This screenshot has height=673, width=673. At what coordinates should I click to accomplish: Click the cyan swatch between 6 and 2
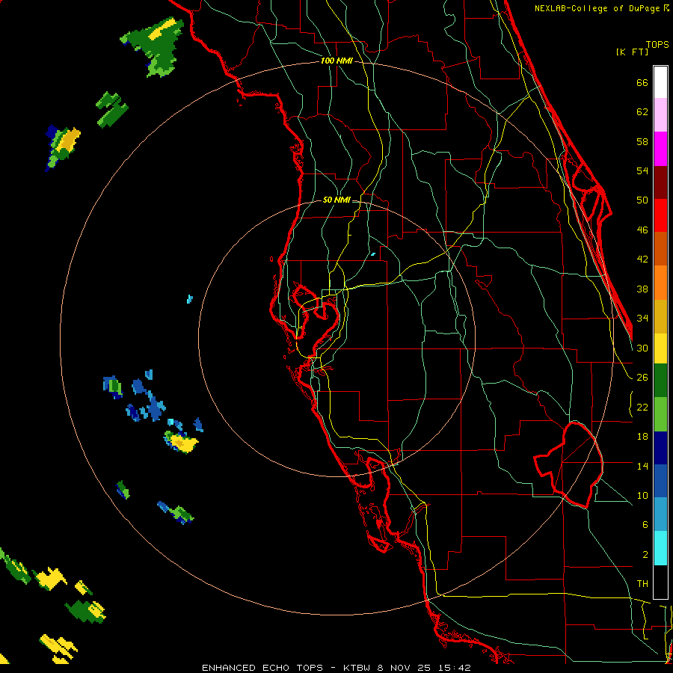tap(660, 548)
